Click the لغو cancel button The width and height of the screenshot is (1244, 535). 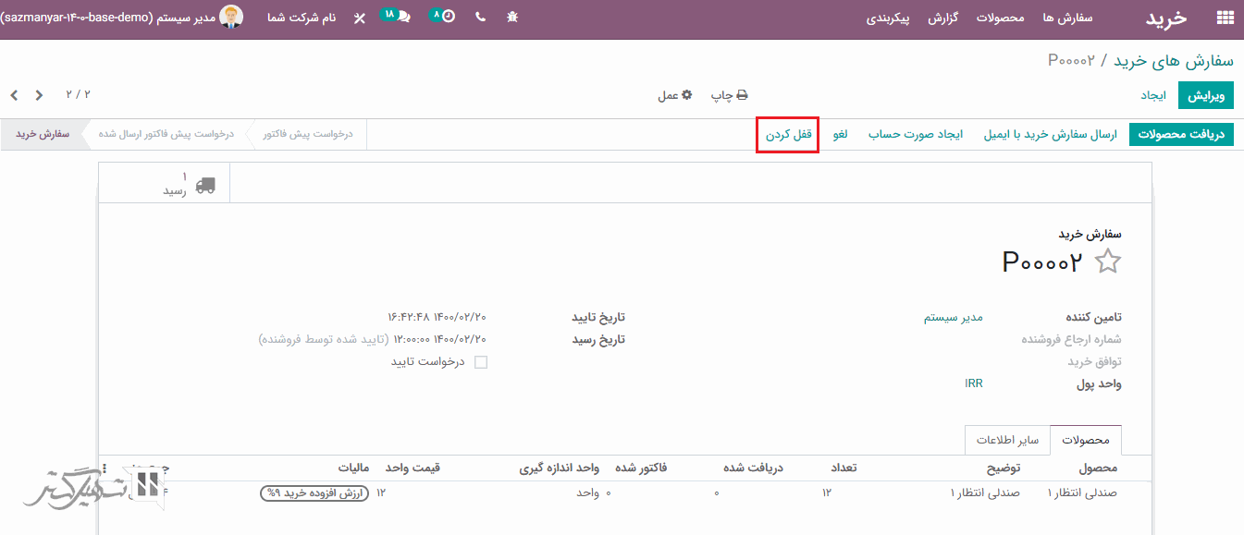coord(839,135)
